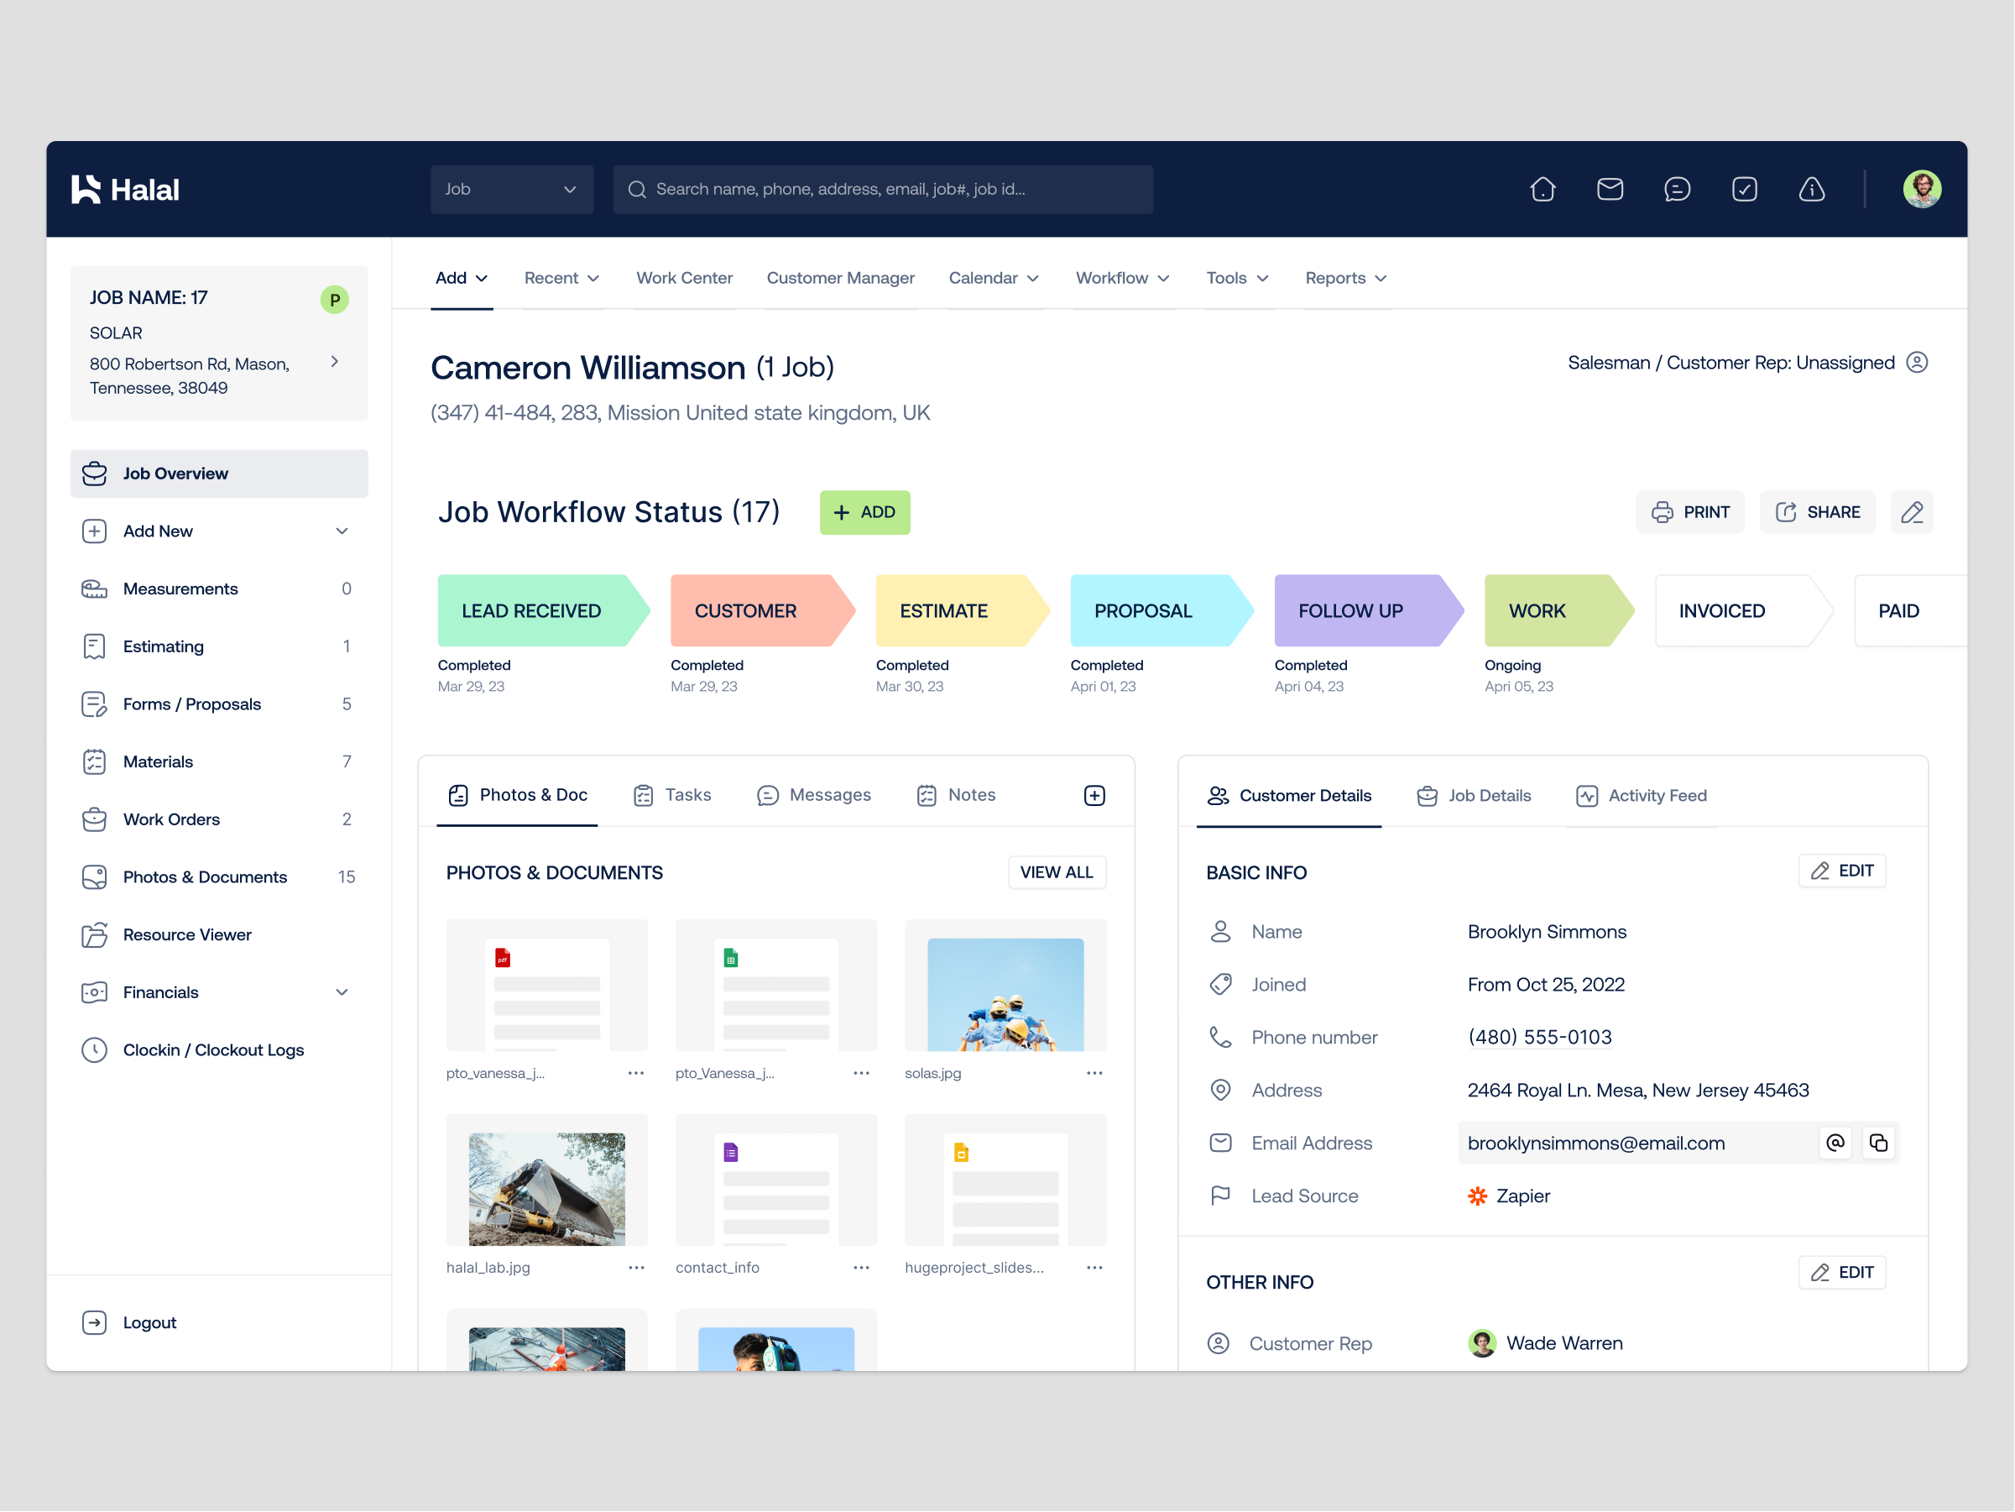Expand the Financials sidebar section
Viewport: 2015px width, 1512px height.
[342, 991]
